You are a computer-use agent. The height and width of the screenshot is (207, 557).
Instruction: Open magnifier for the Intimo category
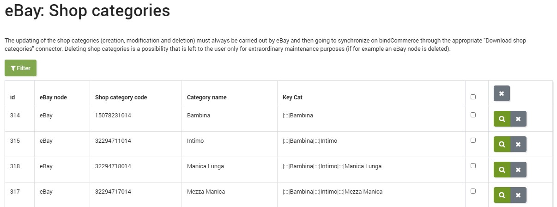pyautogui.click(x=502, y=144)
